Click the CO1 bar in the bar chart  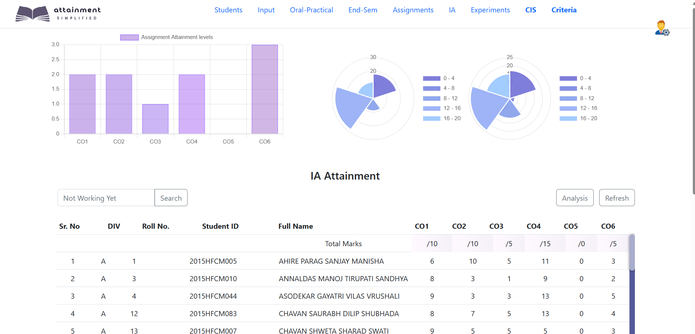(82, 104)
